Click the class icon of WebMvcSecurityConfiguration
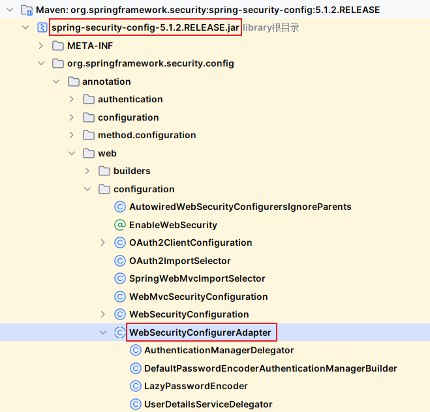This screenshot has width=430, height=412. (120, 297)
